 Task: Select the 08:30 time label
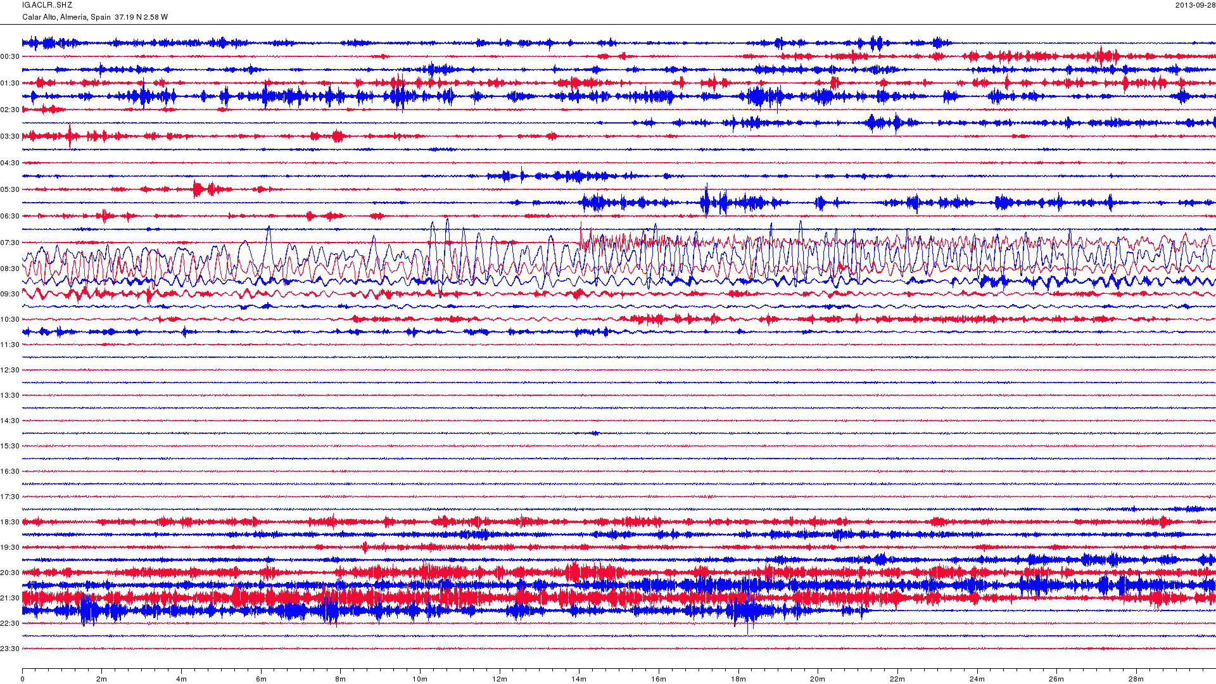tap(10, 269)
